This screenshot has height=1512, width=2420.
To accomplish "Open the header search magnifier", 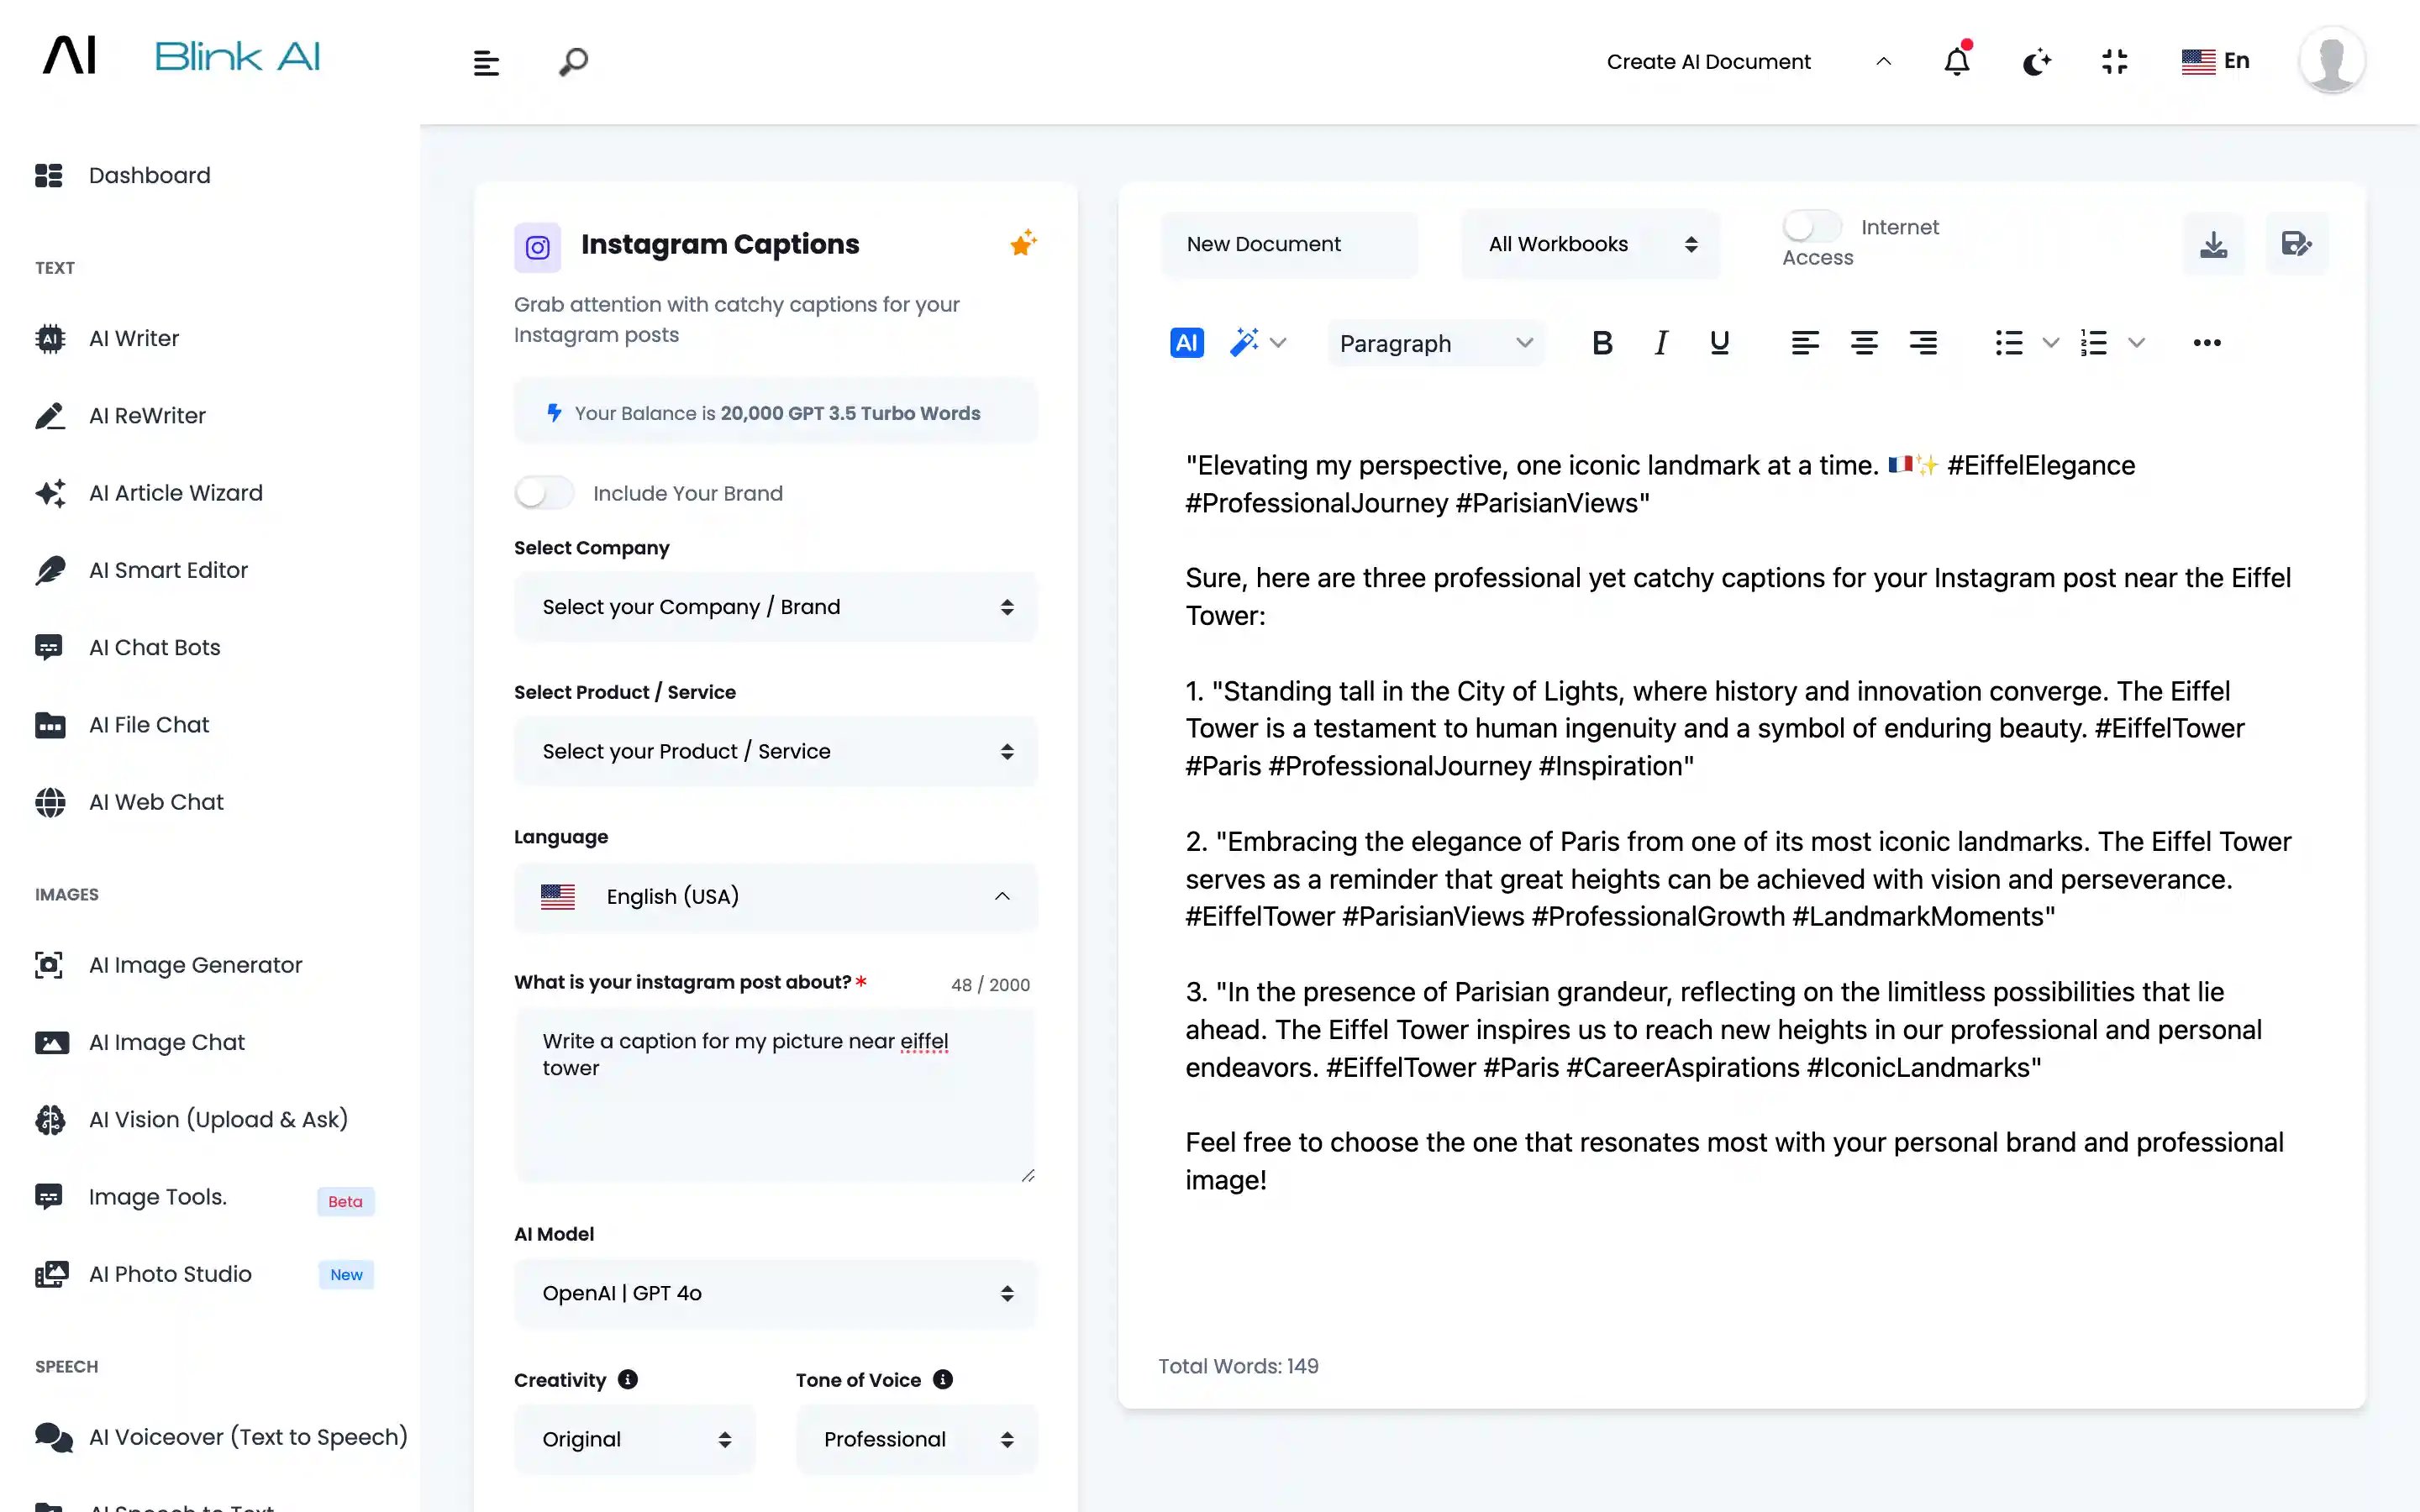I will pos(573,62).
